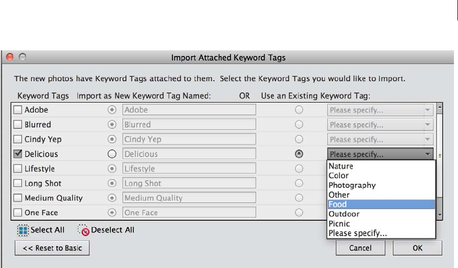
Task: Collapse the Delicious row dropdown arrow
Action: [427, 154]
